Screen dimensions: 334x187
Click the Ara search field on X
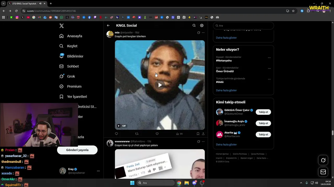click(x=243, y=26)
